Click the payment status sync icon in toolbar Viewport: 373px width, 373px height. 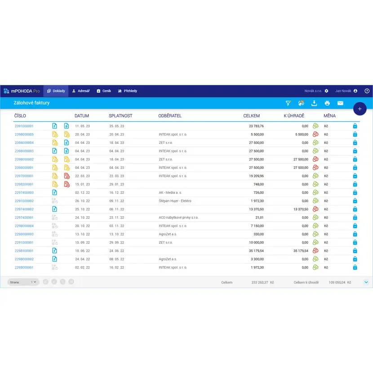(x=301, y=103)
